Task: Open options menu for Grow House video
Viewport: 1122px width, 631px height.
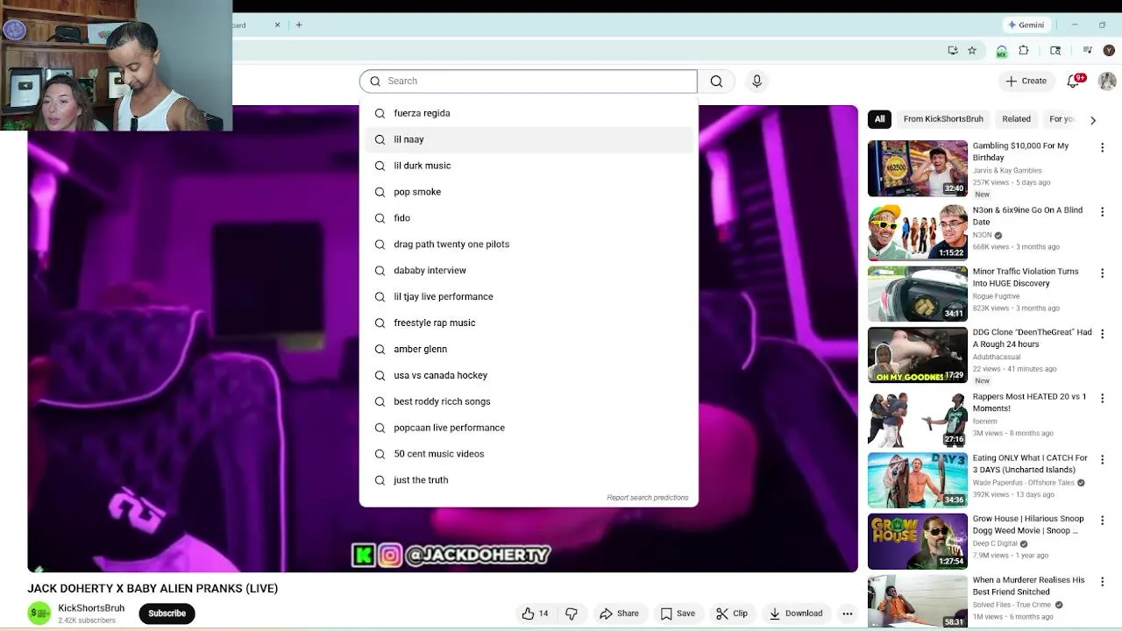Action: (x=1103, y=521)
